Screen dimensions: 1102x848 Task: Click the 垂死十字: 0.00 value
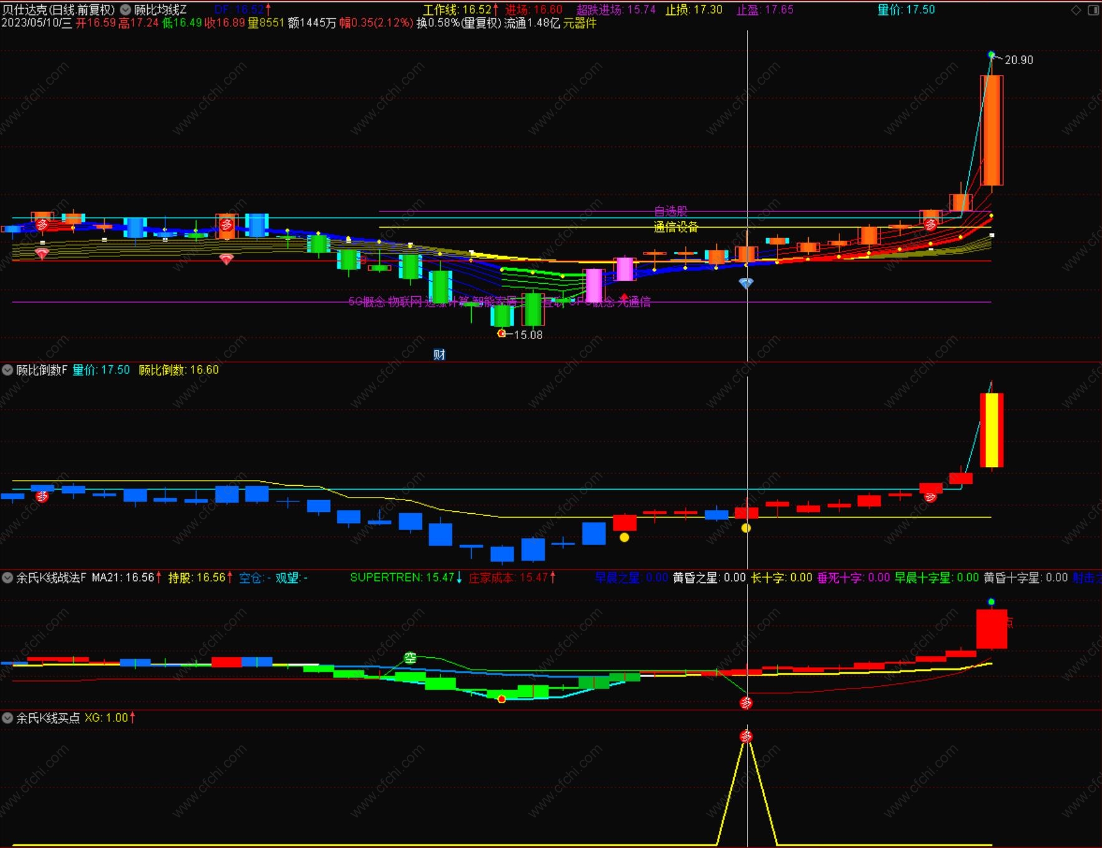click(854, 577)
